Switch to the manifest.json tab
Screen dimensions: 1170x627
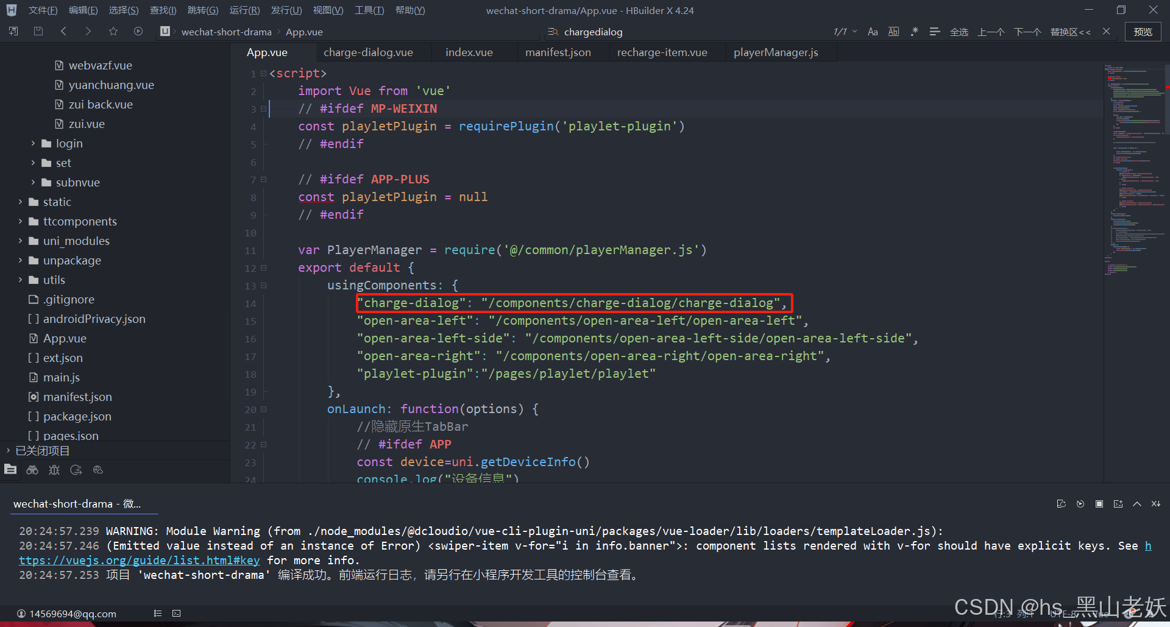[558, 52]
